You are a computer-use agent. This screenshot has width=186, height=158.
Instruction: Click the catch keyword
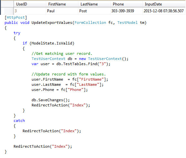click(19, 121)
